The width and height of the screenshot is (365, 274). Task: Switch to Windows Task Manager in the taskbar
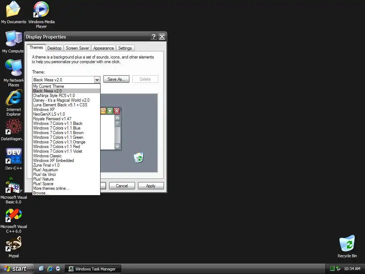[x=93, y=269]
